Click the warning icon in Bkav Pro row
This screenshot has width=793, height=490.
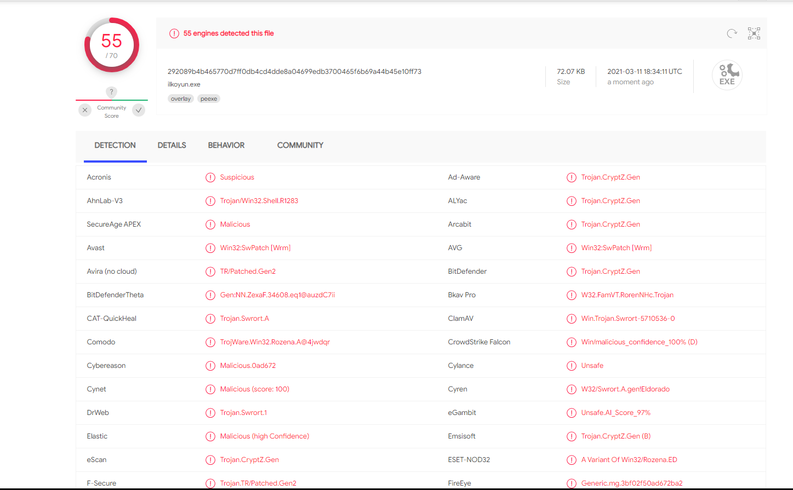point(572,295)
